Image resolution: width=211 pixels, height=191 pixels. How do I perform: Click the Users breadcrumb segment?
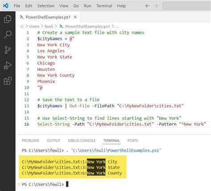click(34, 26)
